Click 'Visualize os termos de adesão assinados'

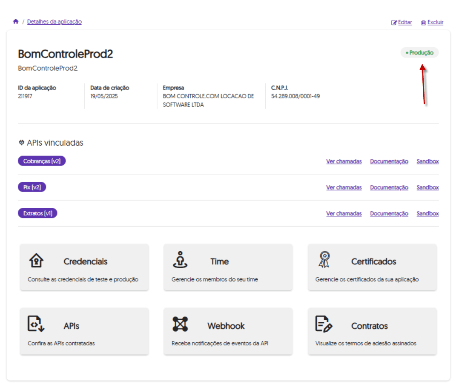tap(366, 344)
